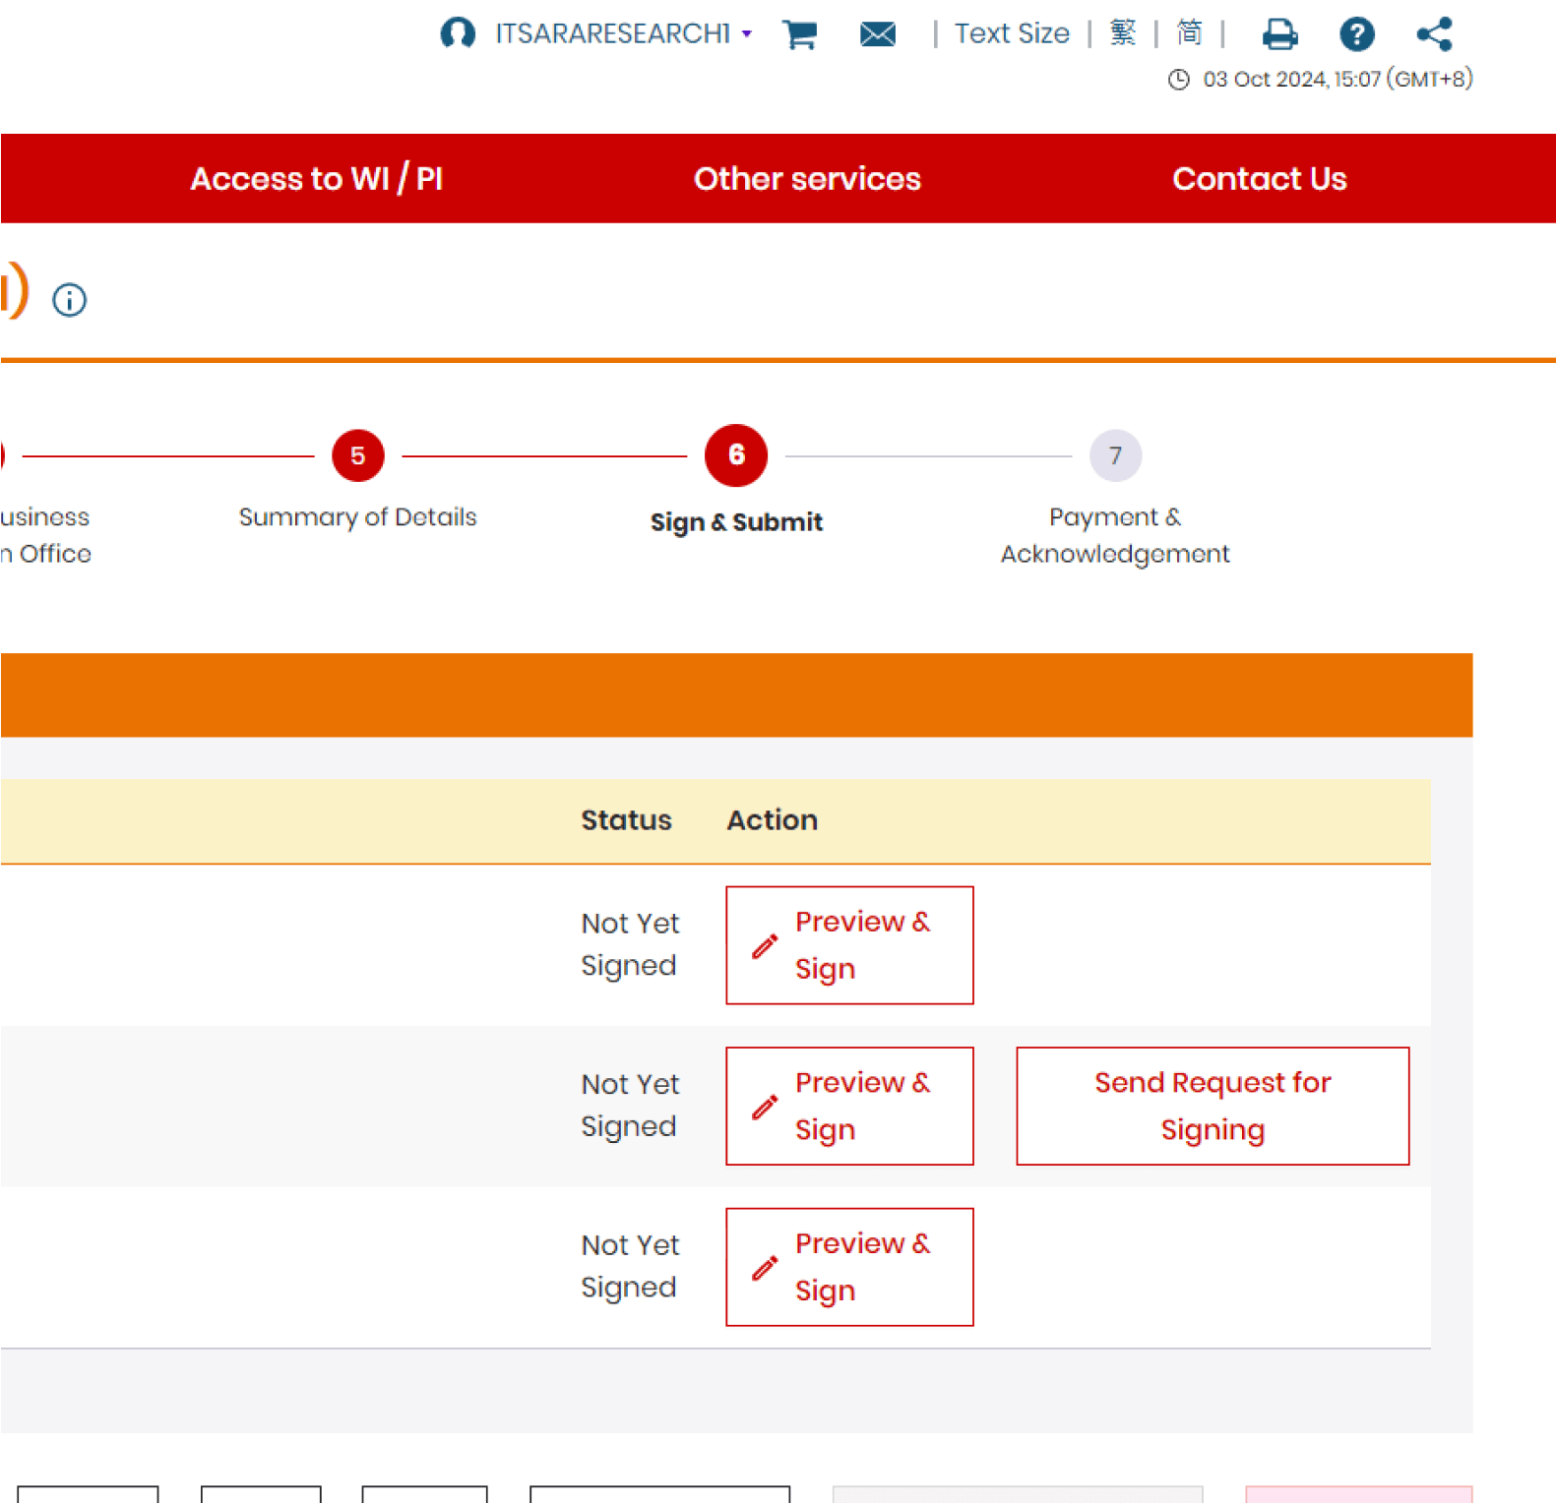Open the ITSARARESEARCH1 account dropdown

tap(622, 33)
